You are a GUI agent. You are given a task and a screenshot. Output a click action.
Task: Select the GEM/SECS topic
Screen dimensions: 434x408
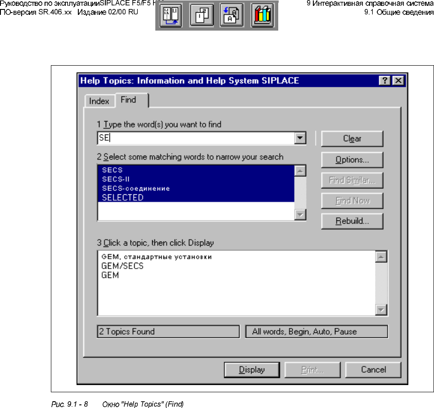(122, 266)
